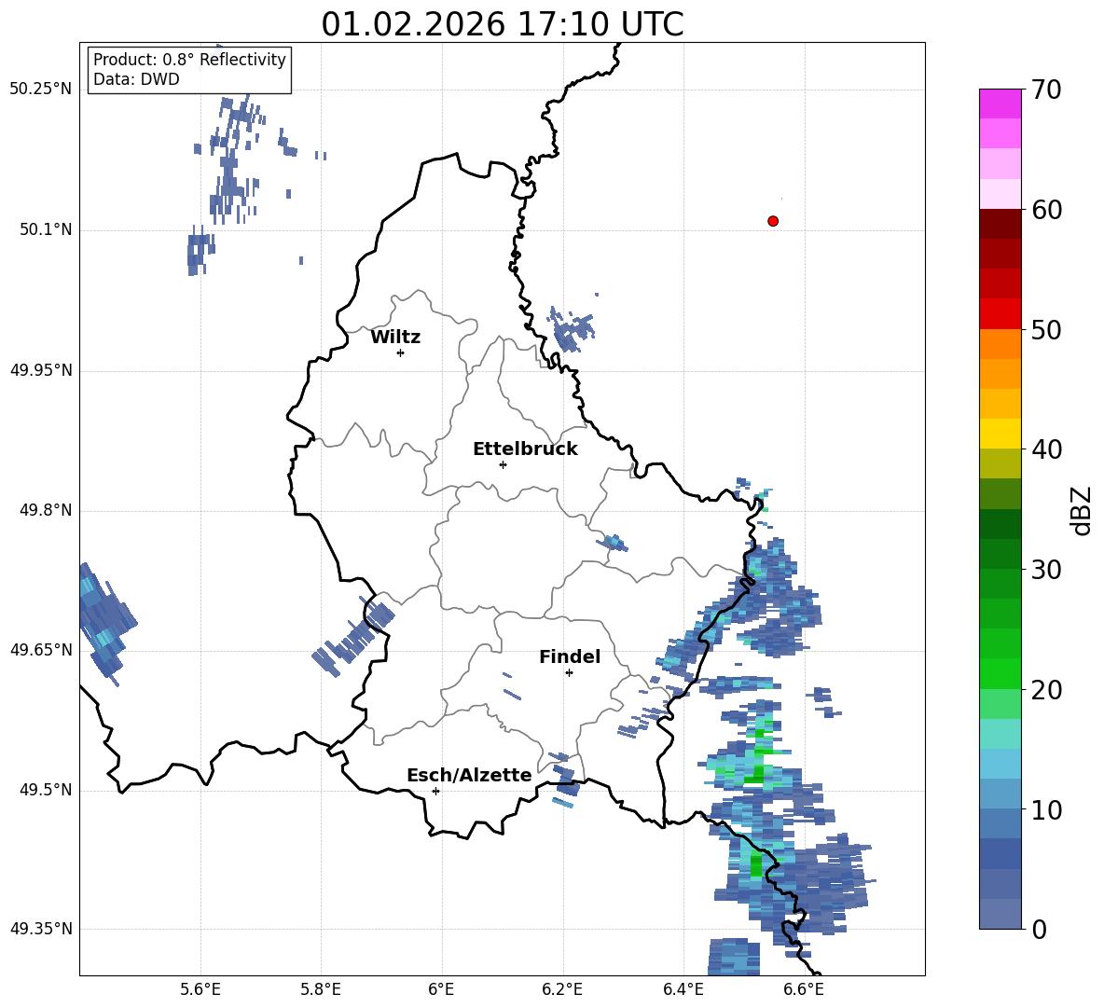This screenshot has height=1008, width=1104.
Task: Select the Findel label on the map
Action: 570,656
